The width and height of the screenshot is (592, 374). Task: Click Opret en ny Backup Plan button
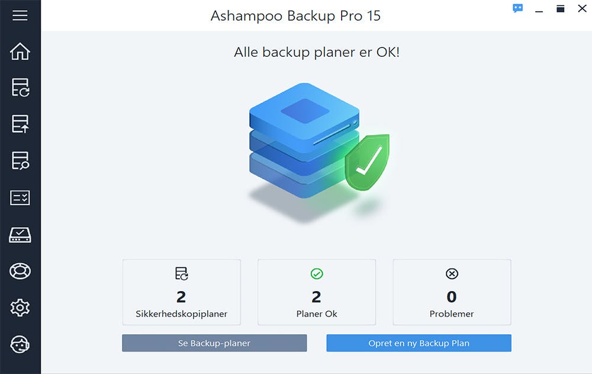[x=419, y=343]
